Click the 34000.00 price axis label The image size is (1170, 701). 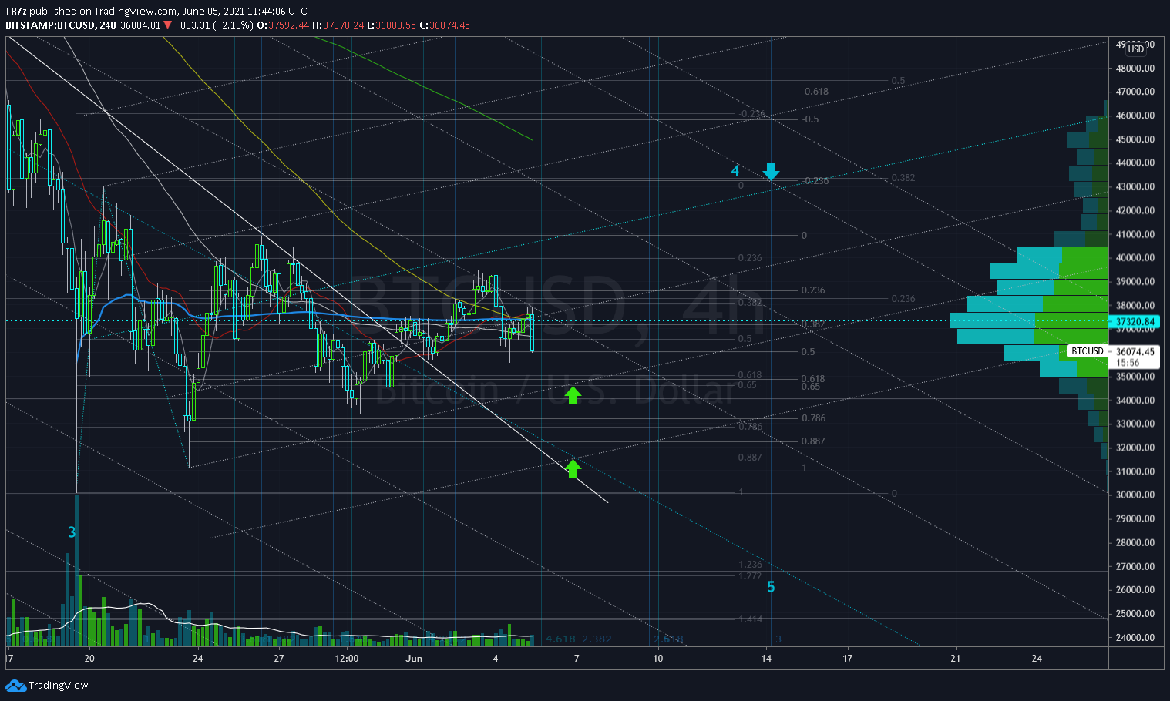point(1135,401)
